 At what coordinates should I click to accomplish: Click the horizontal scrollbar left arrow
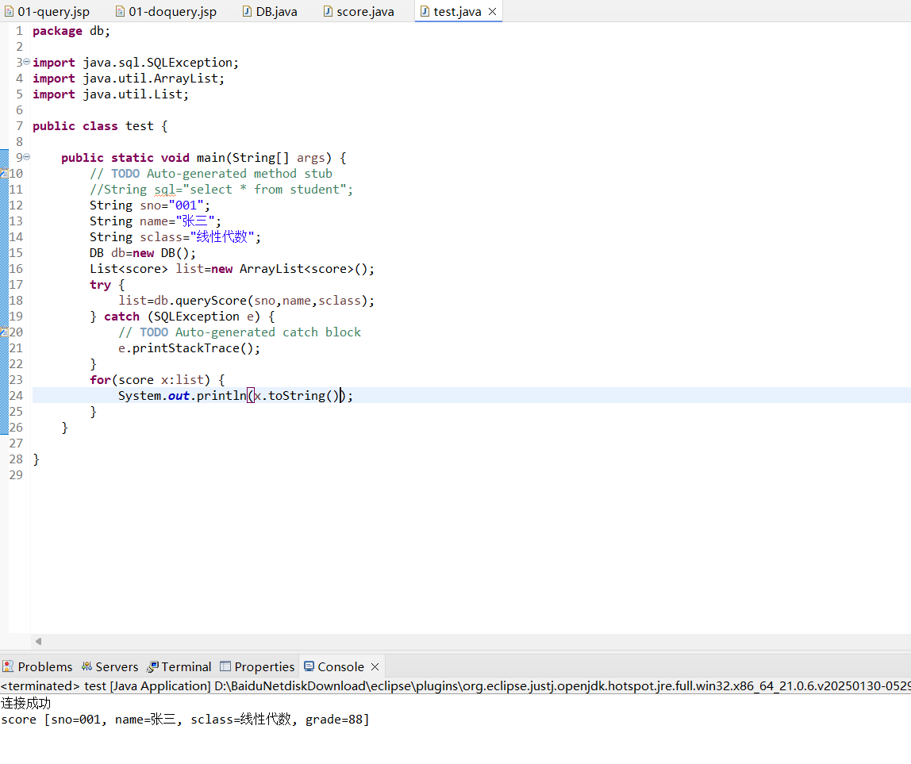click(38, 641)
